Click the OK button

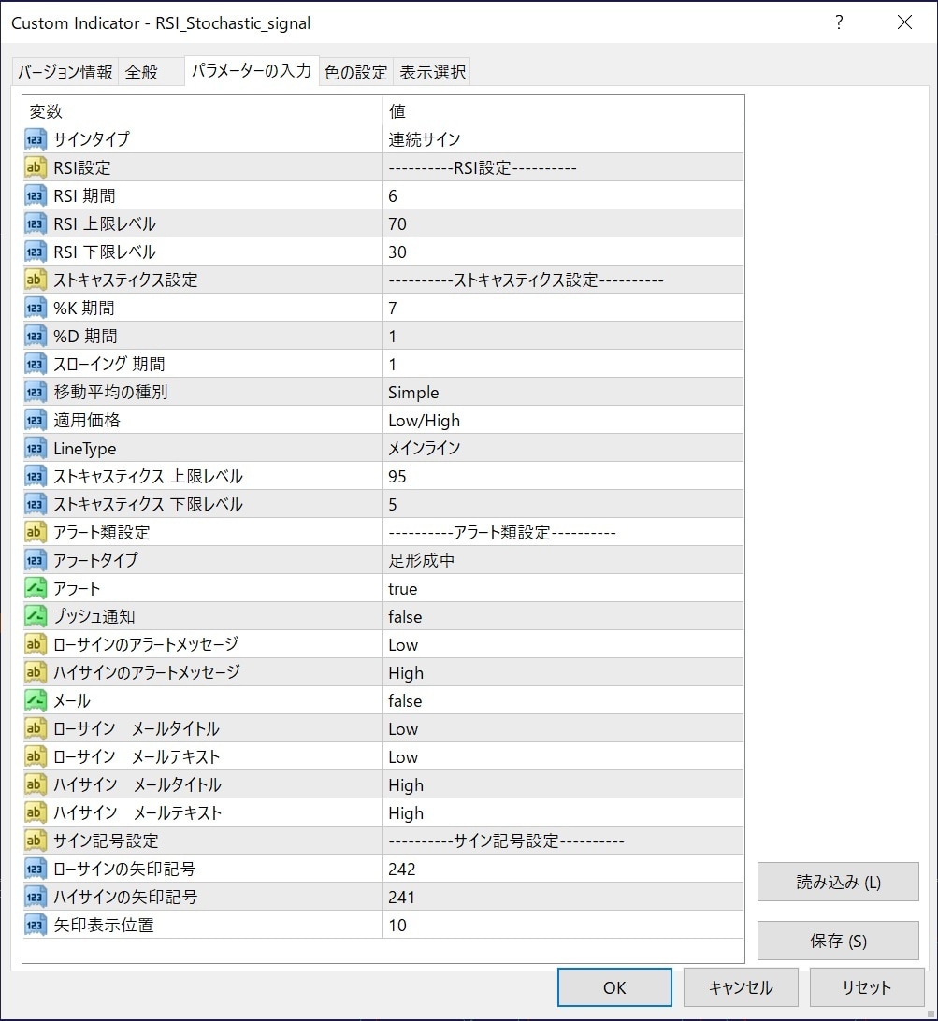click(x=614, y=987)
